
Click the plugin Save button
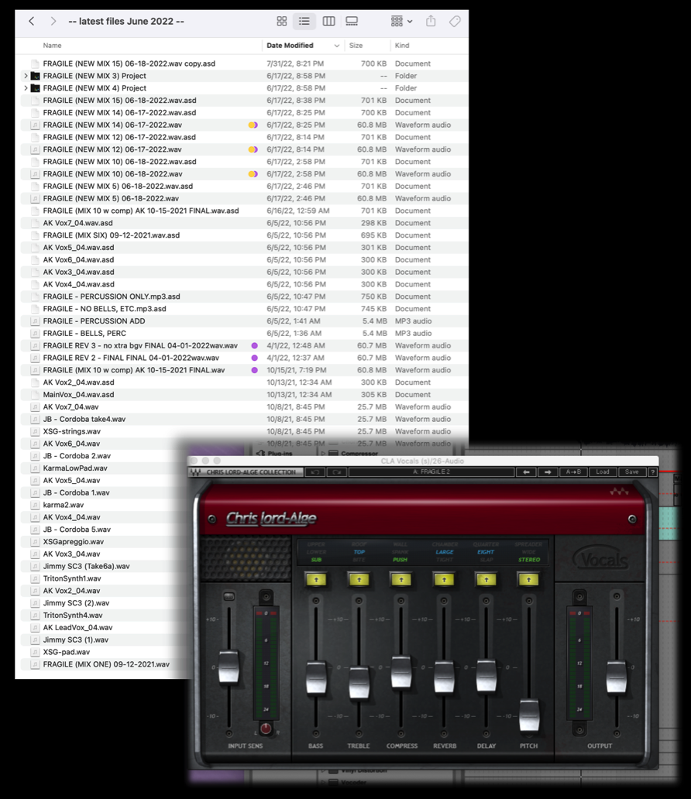pos(632,472)
